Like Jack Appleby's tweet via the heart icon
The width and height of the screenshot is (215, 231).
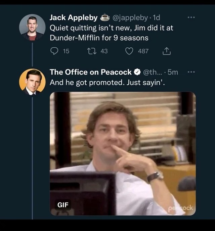pos(129,51)
